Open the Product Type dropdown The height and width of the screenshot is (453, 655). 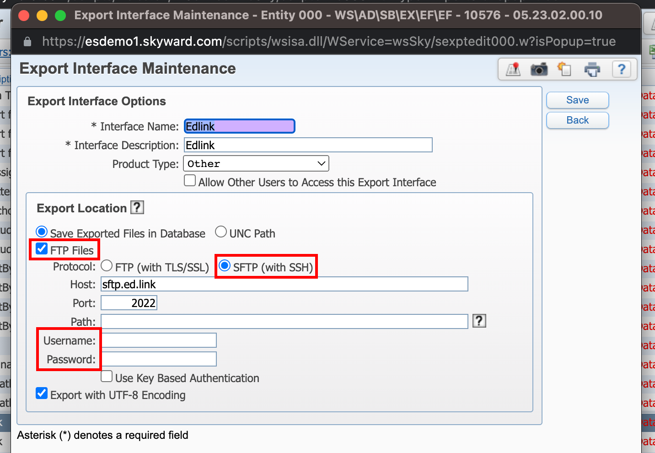(x=256, y=163)
